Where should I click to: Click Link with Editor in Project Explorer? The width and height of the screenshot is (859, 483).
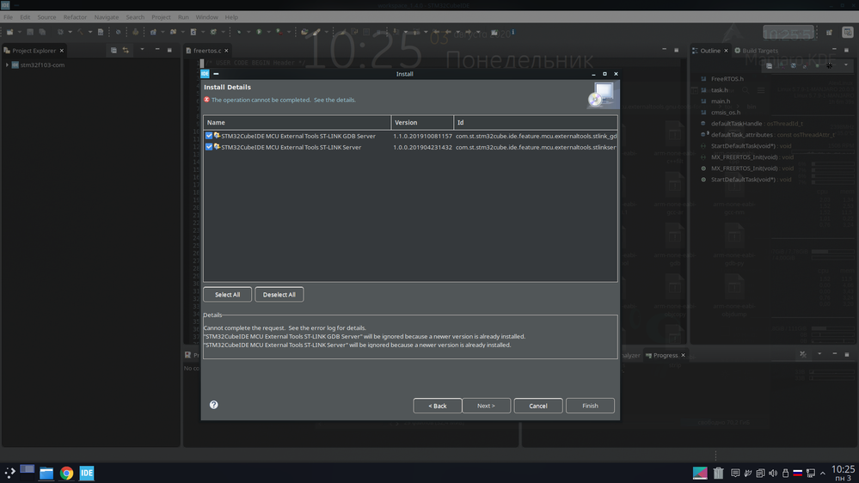point(126,51)
